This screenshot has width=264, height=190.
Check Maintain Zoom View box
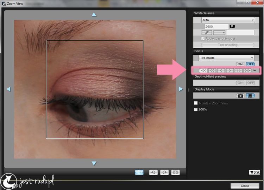click(x=196, y=103)
